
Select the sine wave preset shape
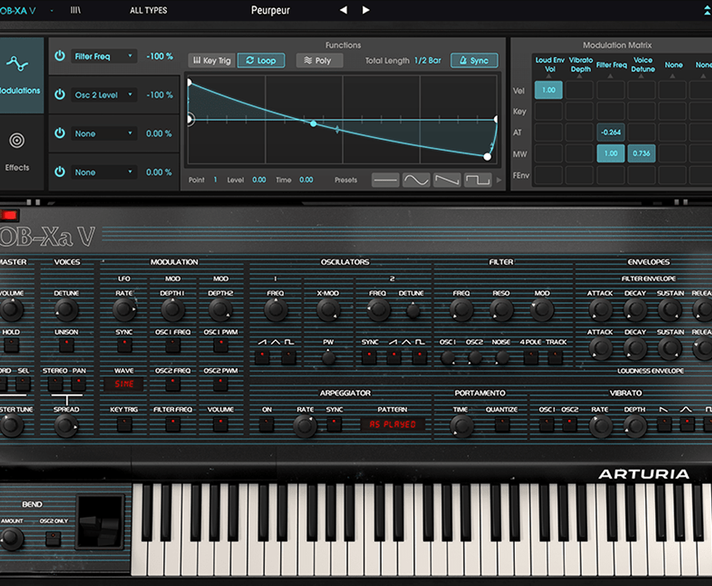point(416,180)
